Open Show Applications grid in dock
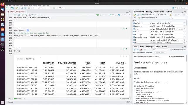 (x=3, y=102)
